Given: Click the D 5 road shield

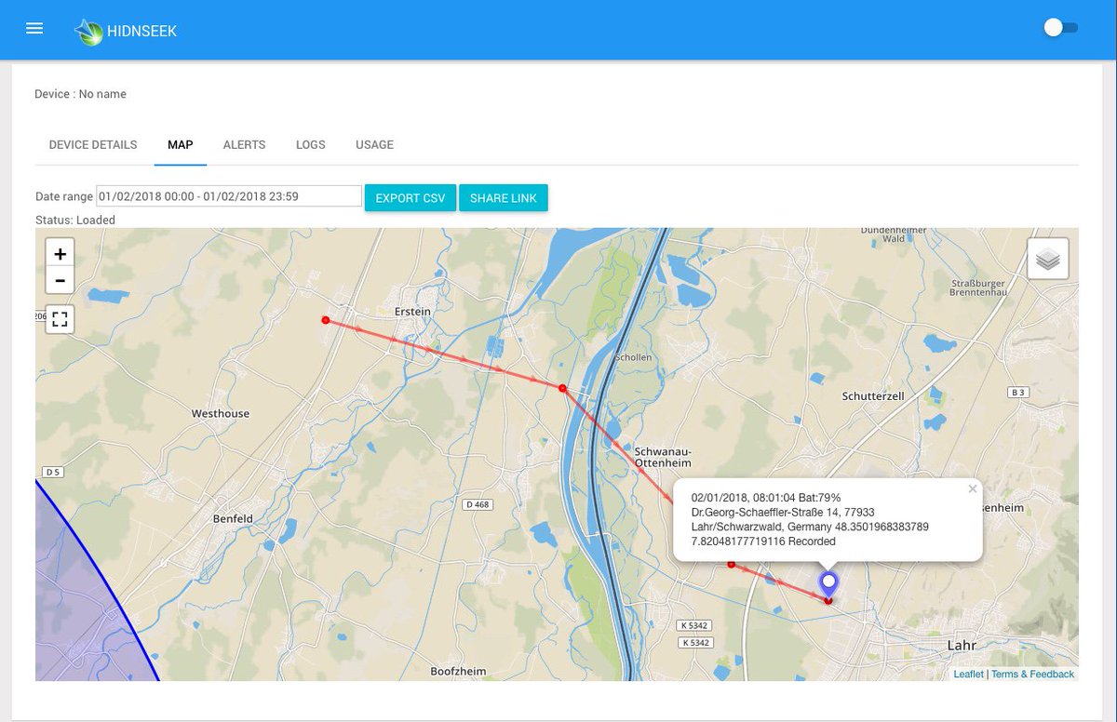Looking at the screenshot, I should click(51, 473).
